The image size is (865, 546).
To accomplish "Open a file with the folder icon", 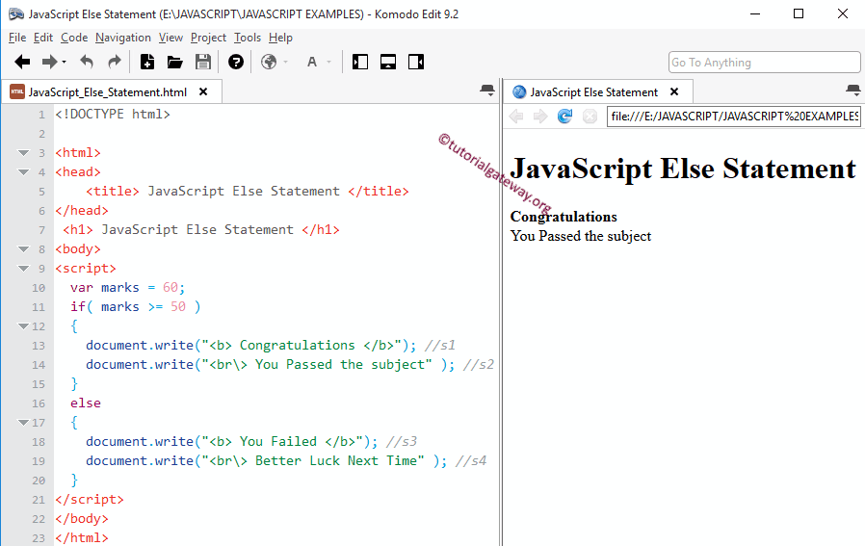I will (x=175, y=62).
